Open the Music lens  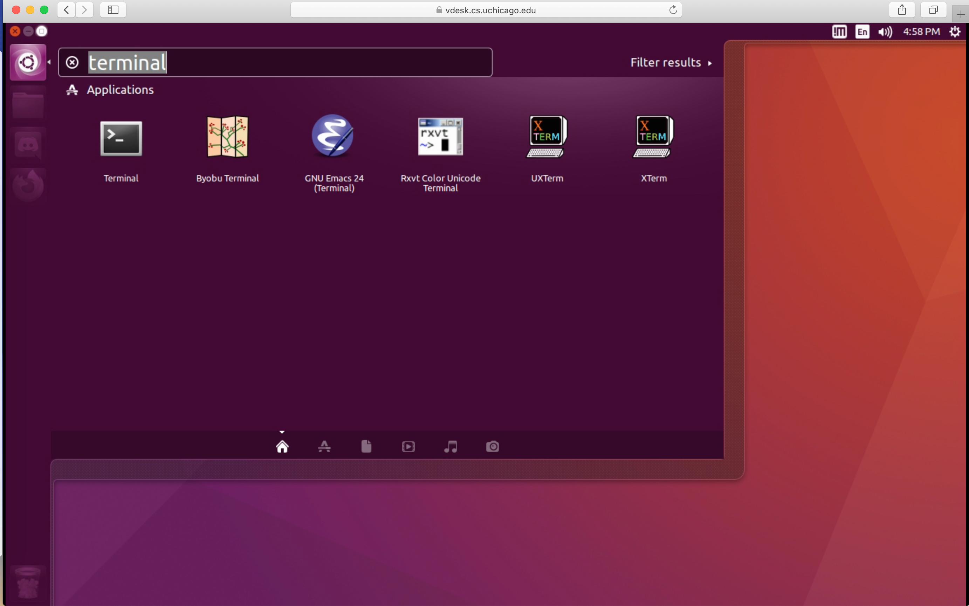(451, 446)
